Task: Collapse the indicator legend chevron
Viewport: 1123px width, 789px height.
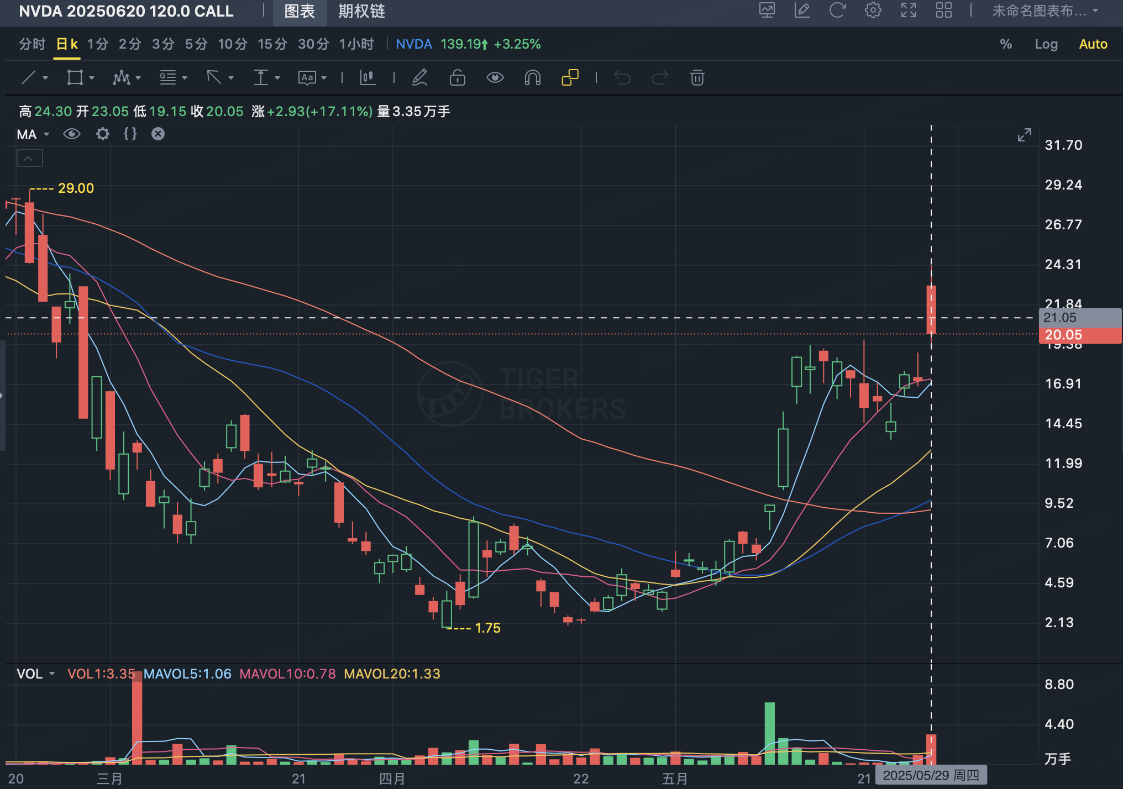Action: [29, 159]
